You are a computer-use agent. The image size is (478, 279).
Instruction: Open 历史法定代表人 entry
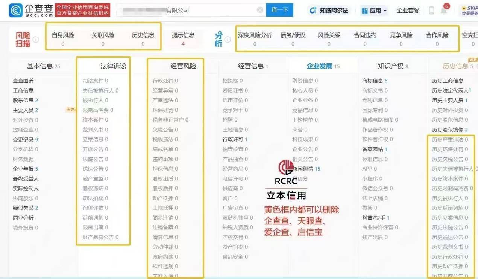pyautogui.click(x=452, y=90)
